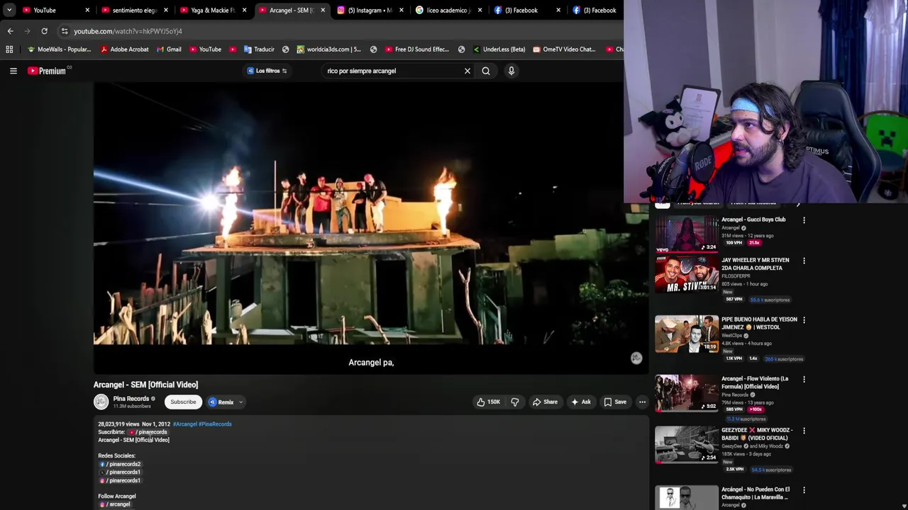Switch to the 'liceo academico' Google tab
The width and height of the screenshot is (908, 510).
(448, 10)
